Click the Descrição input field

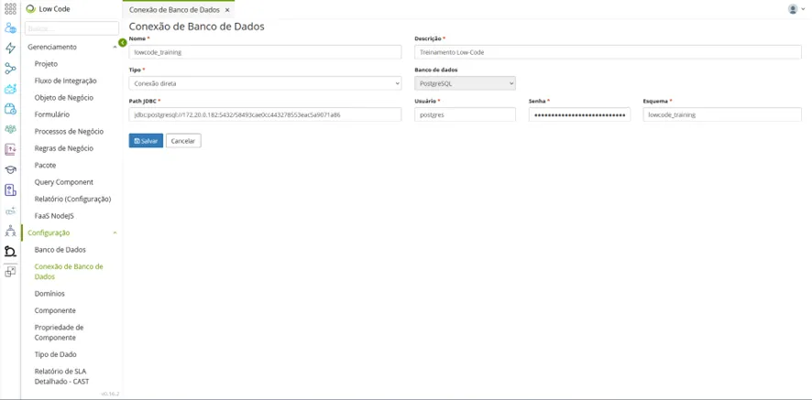(x=608, y=52)
